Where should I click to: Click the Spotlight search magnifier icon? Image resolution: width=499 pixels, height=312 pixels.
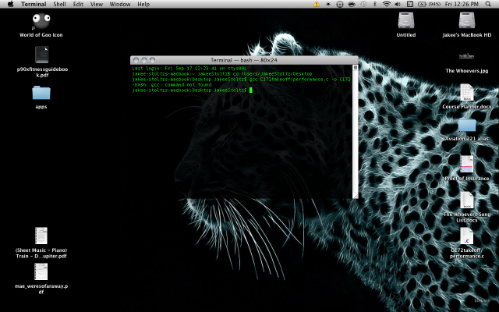pyautogui.click(x=490, y=5)
